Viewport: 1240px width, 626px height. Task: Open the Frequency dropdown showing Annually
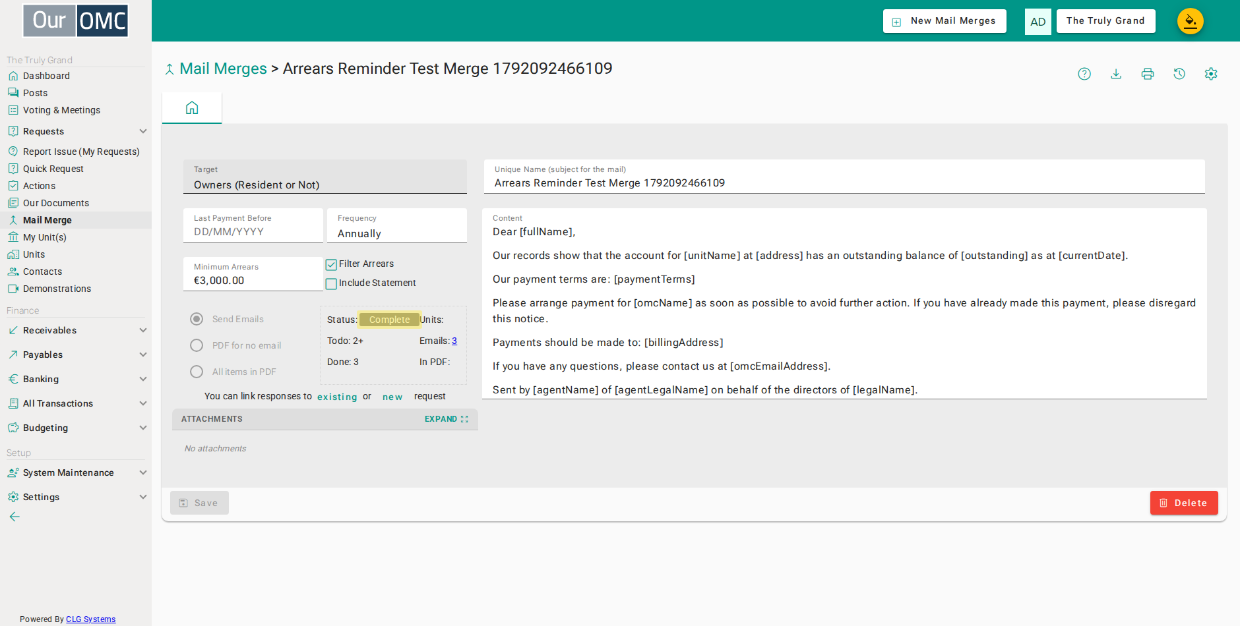coord(397,225)
